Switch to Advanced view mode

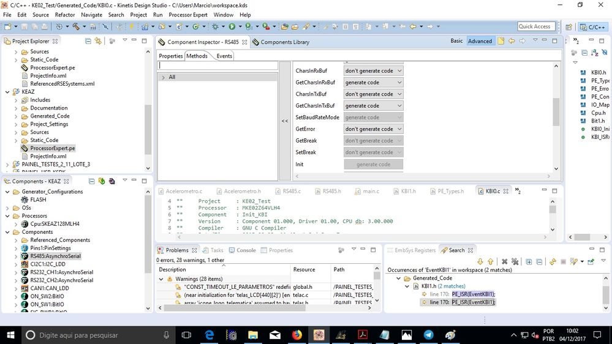(480, 41)
